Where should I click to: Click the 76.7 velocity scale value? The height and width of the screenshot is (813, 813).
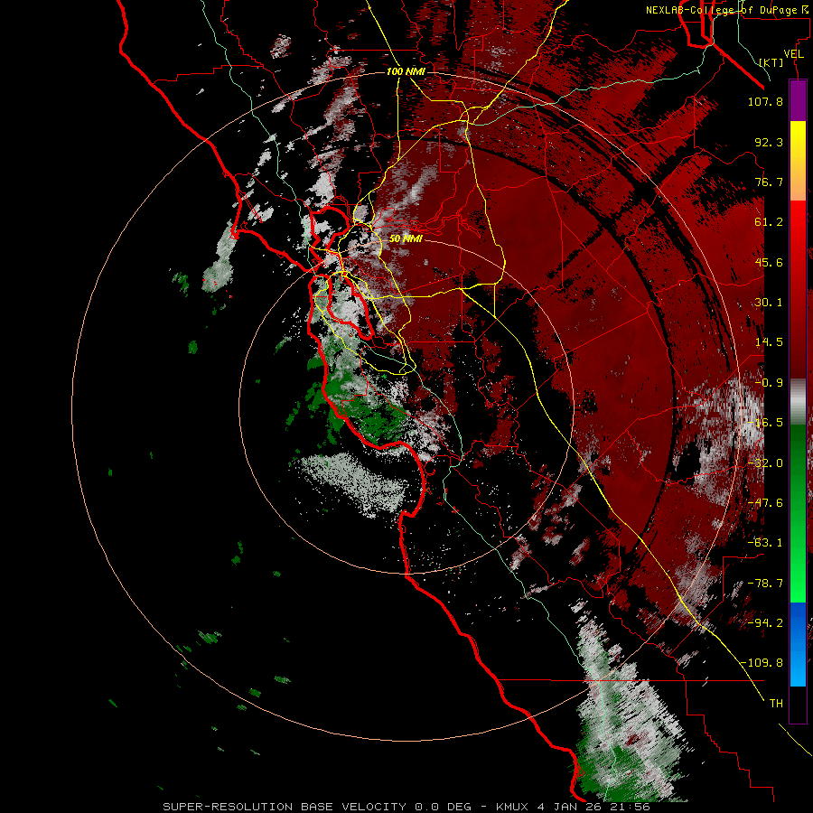(769, 182)
